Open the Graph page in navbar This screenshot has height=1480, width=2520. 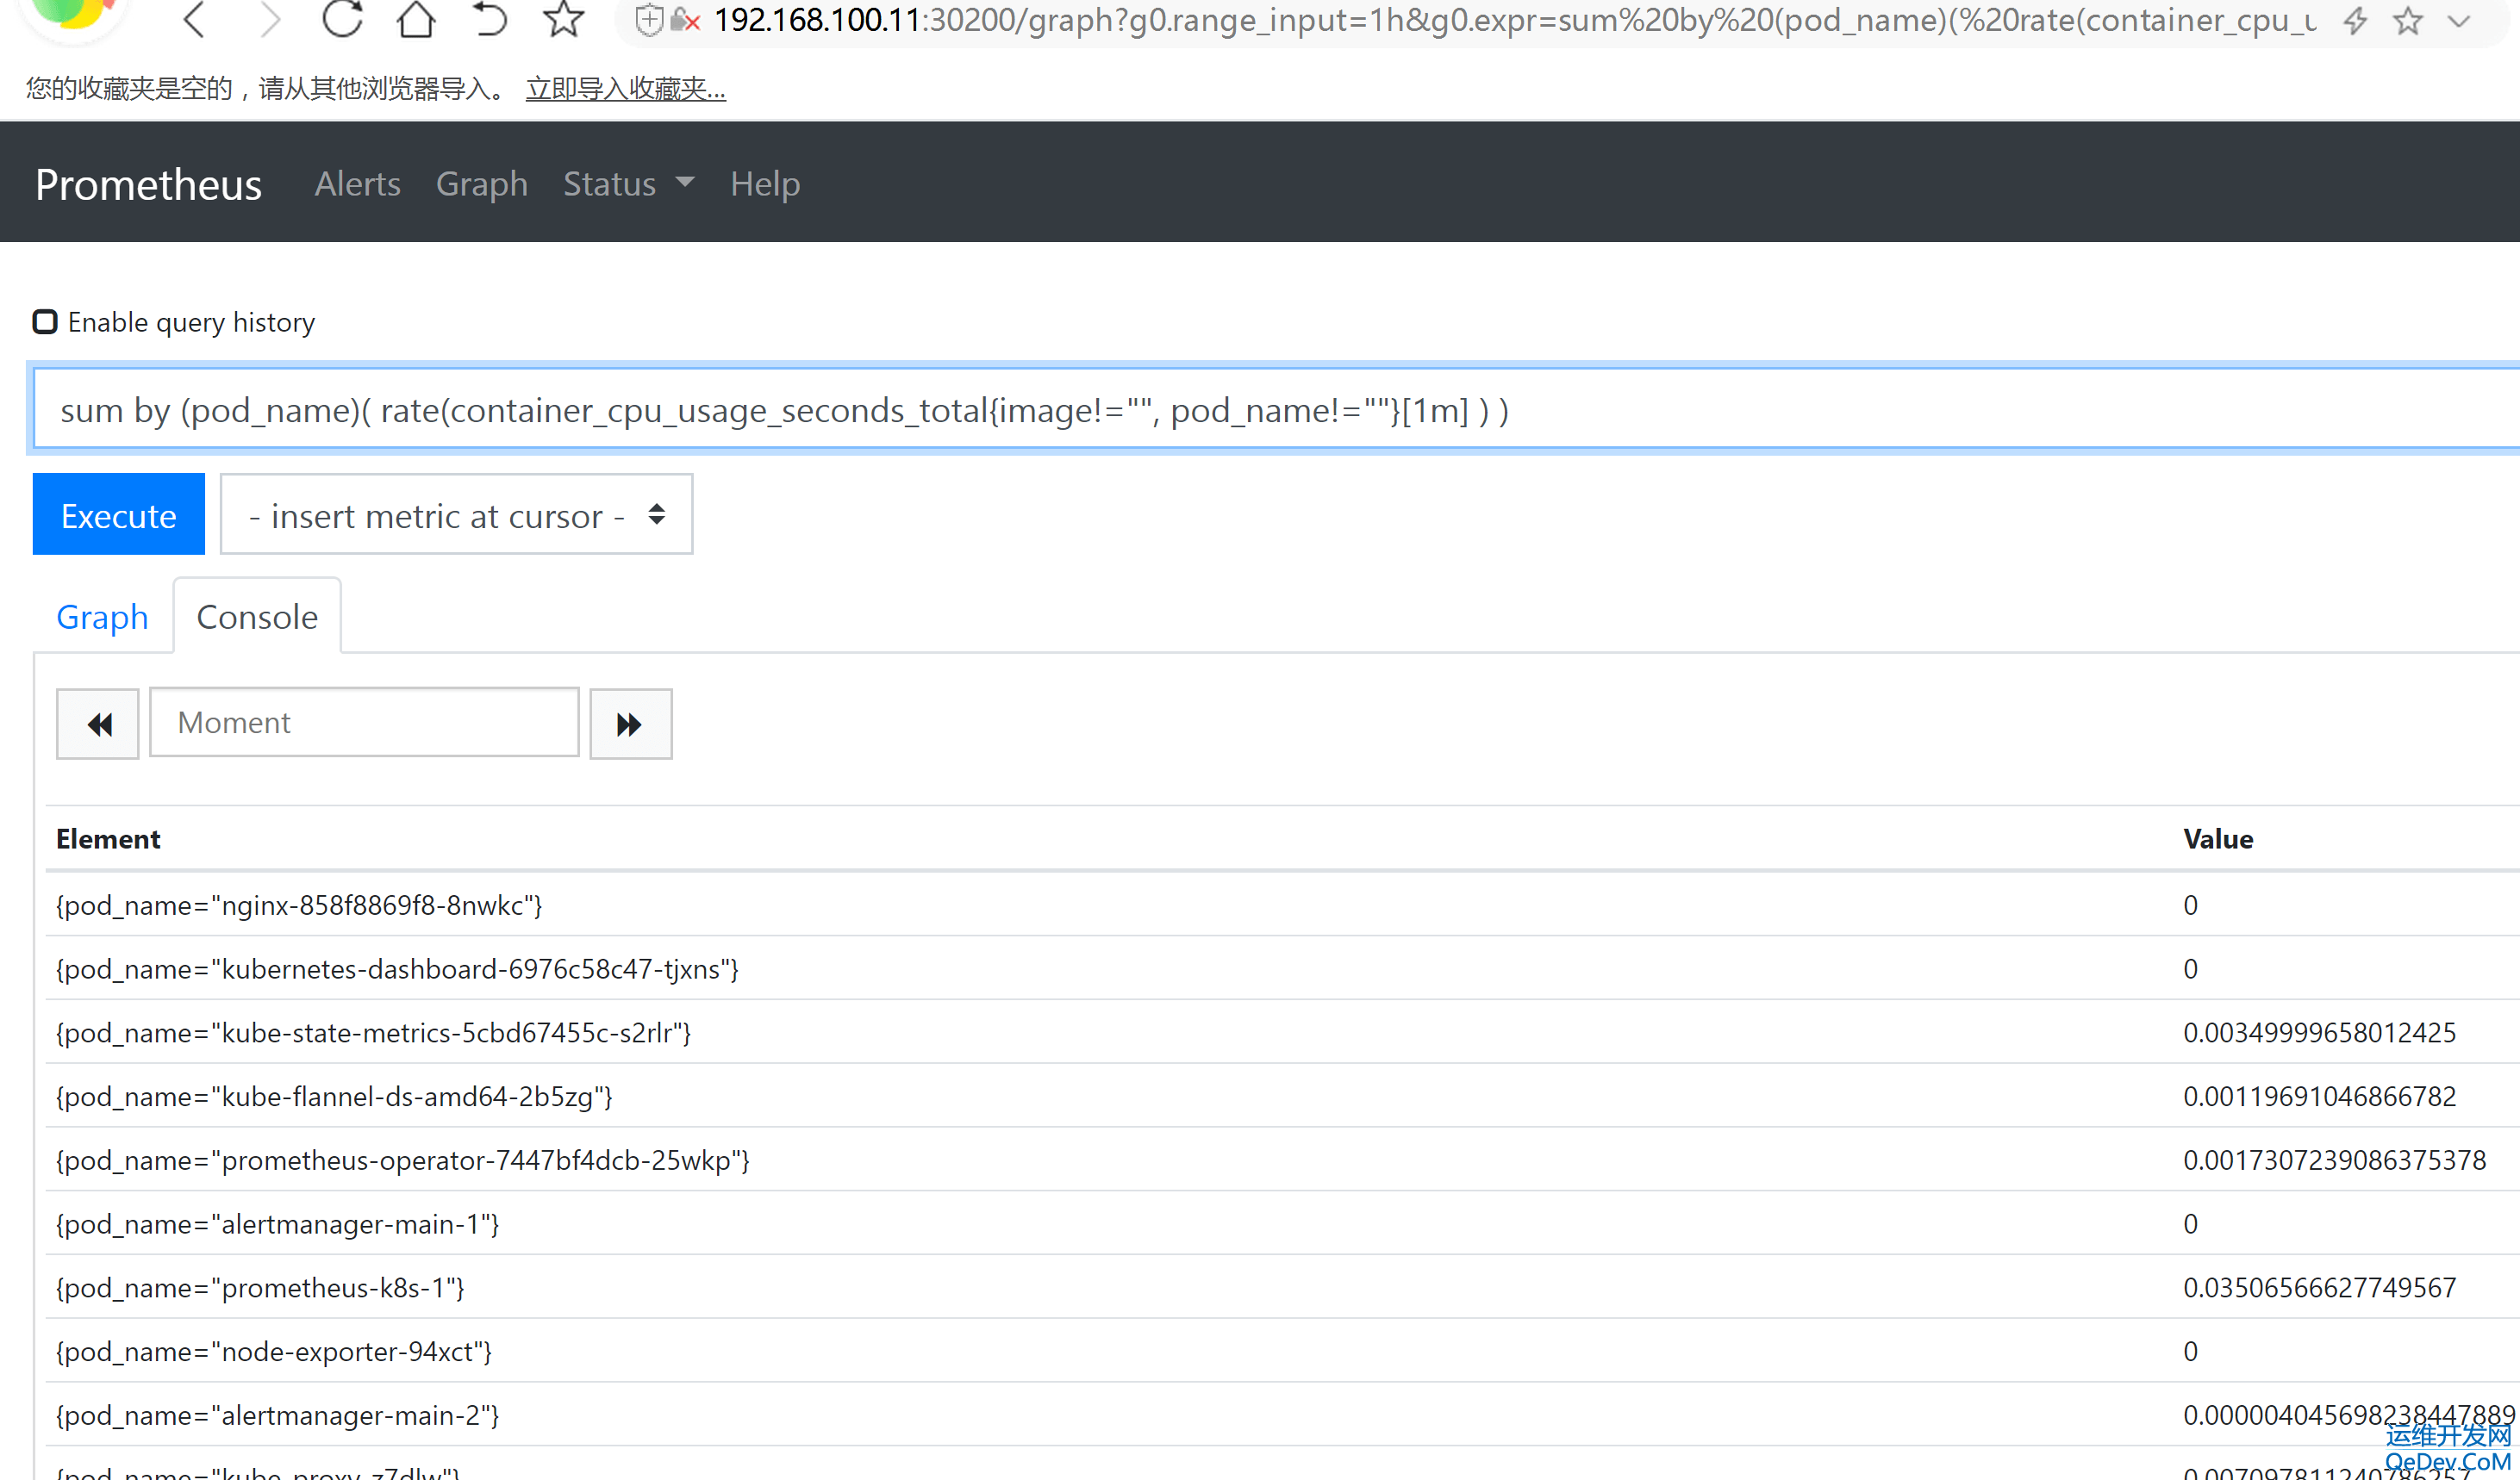click(481, 183)
